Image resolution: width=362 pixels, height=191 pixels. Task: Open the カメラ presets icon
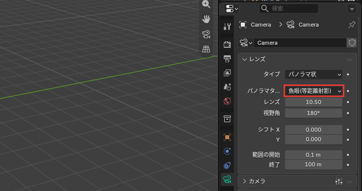tap(339, 181)
